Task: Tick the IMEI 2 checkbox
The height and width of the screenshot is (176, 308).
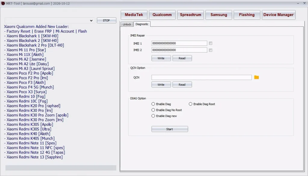Action: 211,50
